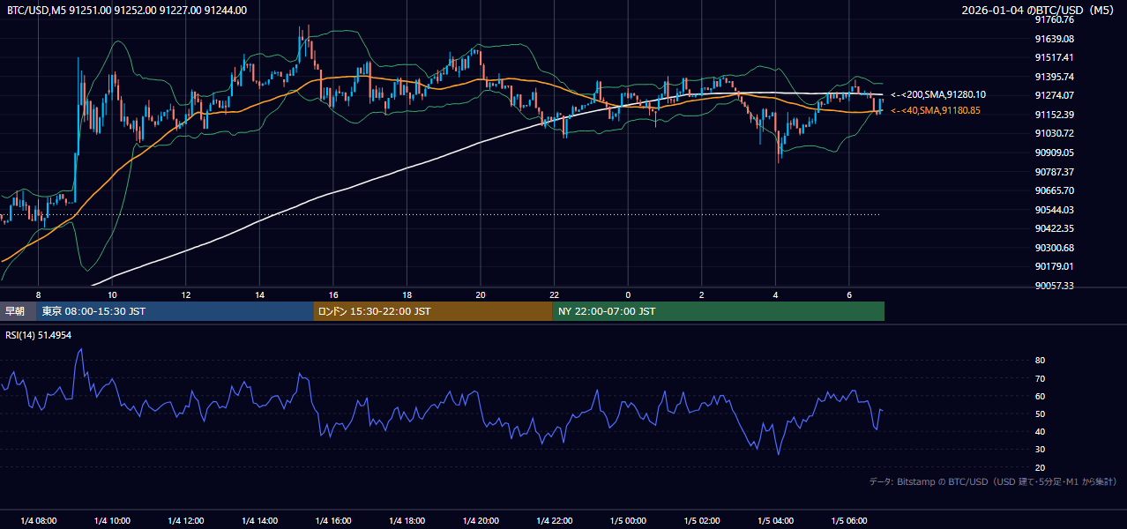Click RSI scale value 40
Screen dimensions: 1127x529
(x=1040, y=431)
